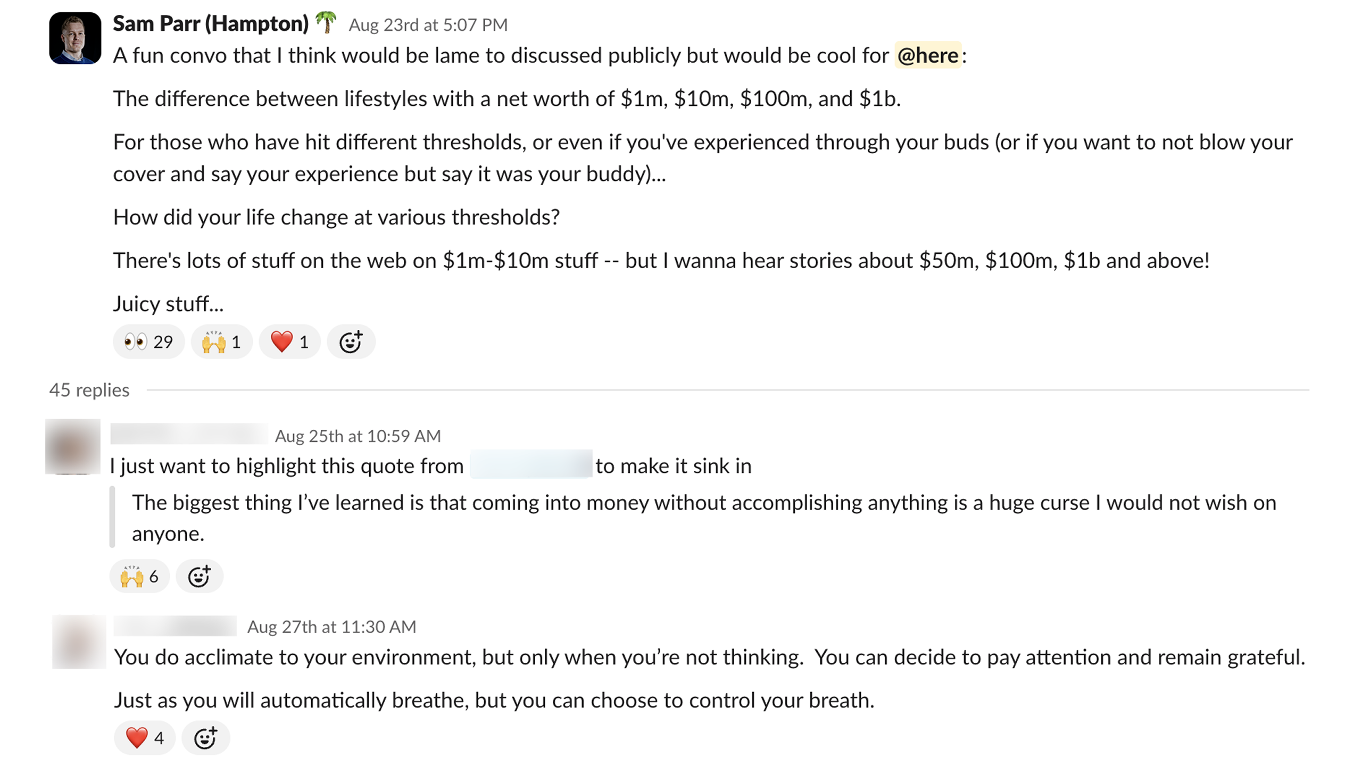Click the eyes emoji reaction with 29
Viewport: 1362px width, 766px height.
(x=148, y=342)
